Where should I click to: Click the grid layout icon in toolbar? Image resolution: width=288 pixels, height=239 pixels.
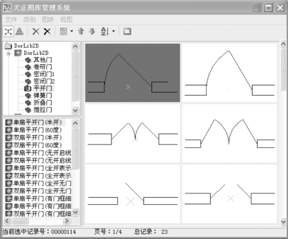click(63, 31)
